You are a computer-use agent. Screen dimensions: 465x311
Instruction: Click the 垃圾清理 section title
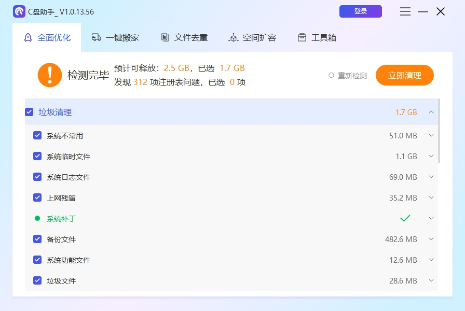[55, 112]
